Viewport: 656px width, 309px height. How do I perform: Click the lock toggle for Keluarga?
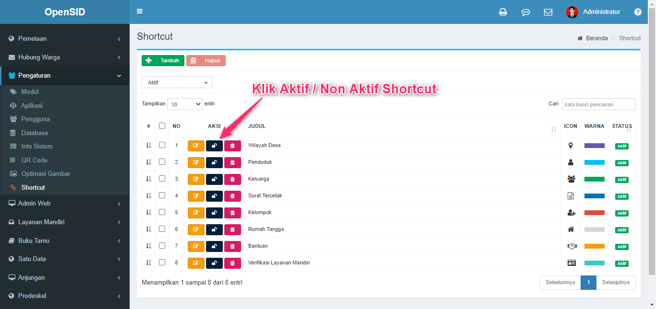[x=214, y=179]
